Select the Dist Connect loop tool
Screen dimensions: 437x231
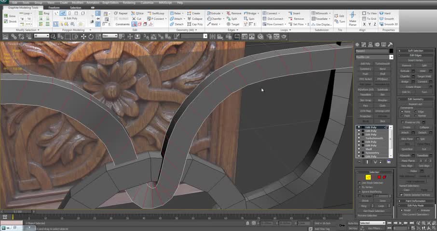[x=273, y=19]
